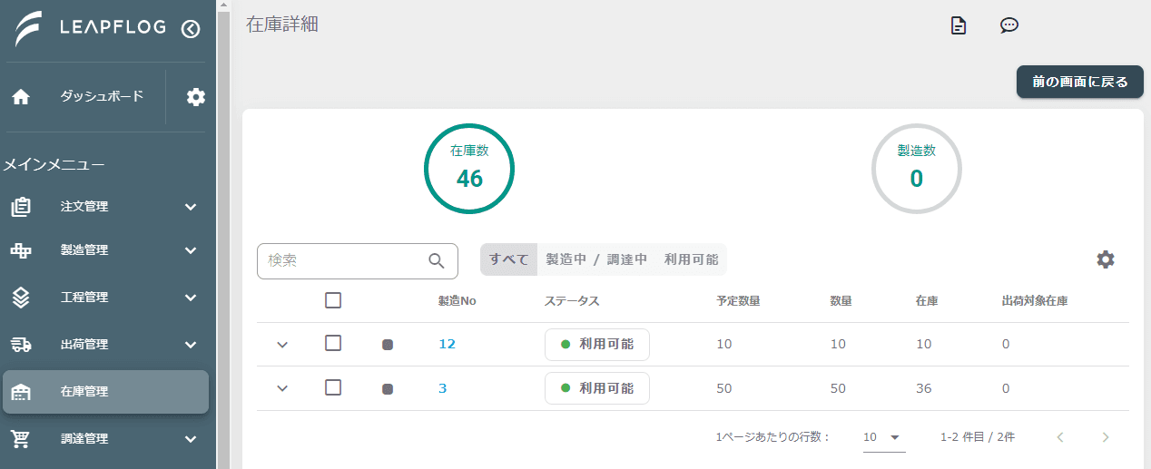This screenshot has width=1151, height=469.
Task: Click 前の画面に戻る button
Action: 1079,82
